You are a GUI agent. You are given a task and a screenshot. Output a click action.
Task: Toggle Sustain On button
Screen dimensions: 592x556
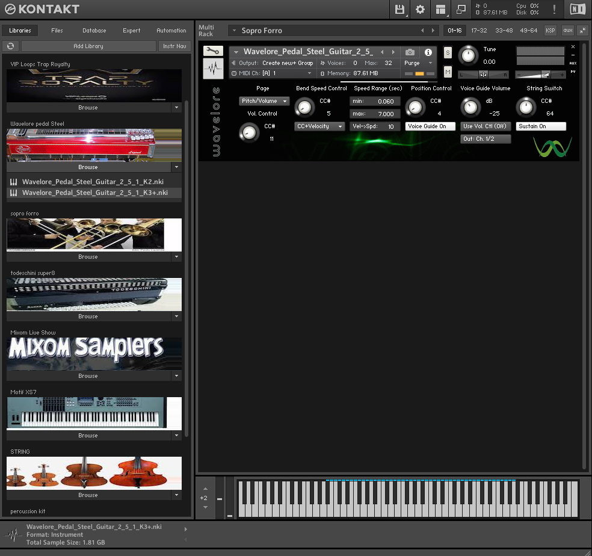(541, 126)
